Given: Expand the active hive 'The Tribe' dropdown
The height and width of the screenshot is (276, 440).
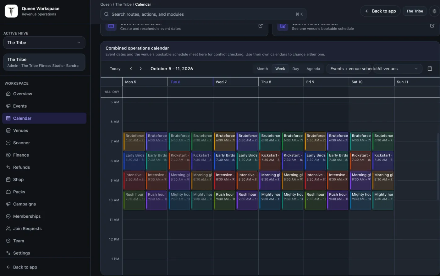Looking at the screenshot, I should [44, 43].
